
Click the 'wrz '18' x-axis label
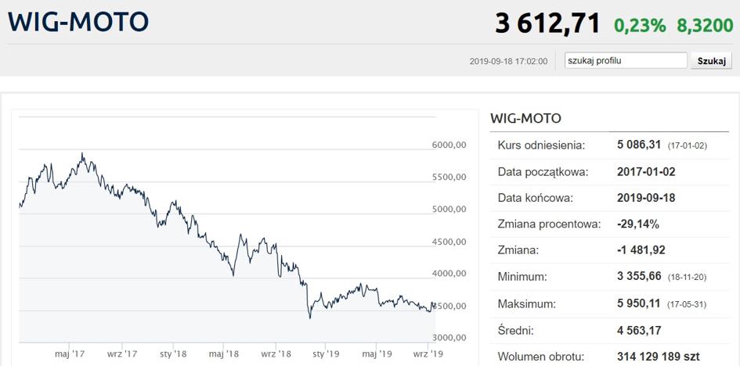tap(276, 353)
